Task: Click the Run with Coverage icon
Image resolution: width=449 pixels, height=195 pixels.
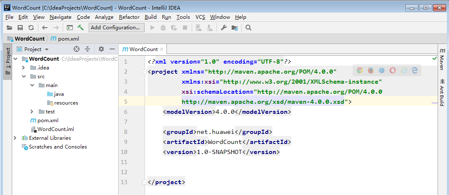Action: (x=174, y=28)
